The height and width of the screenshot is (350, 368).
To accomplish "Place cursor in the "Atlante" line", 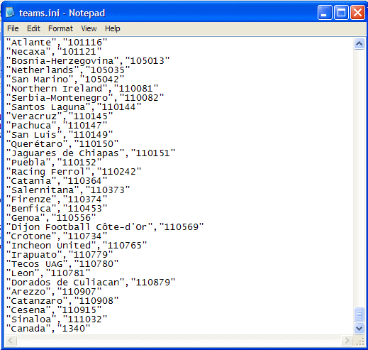I will [x=57, y=43].
